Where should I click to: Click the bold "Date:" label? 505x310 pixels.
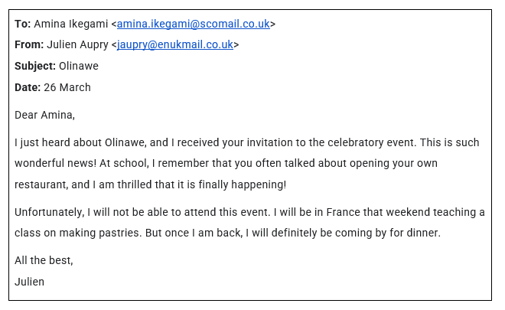pos(28,87)
